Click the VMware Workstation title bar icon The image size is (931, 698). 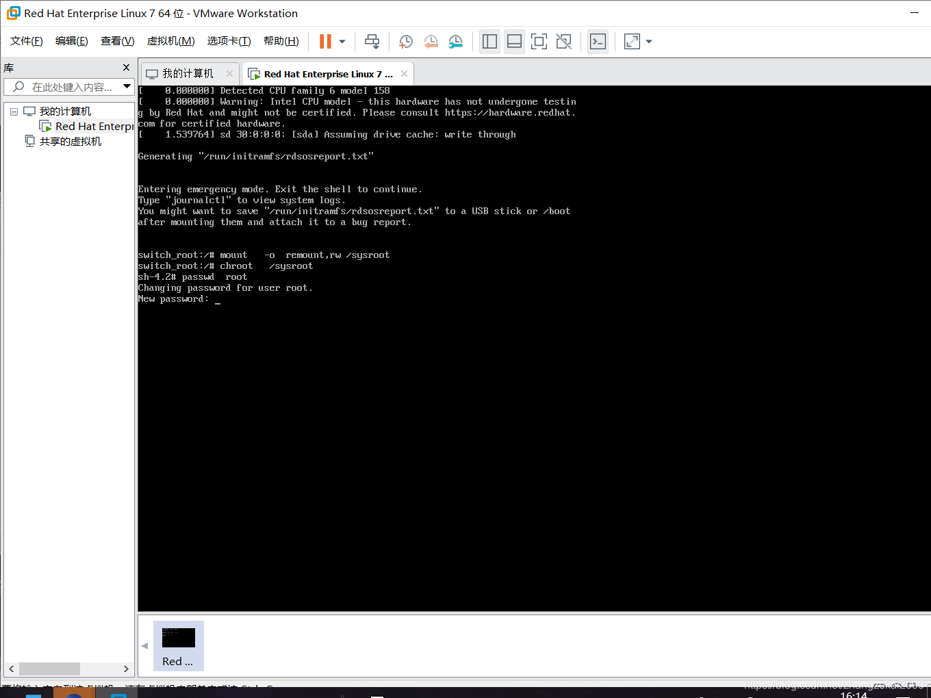13,13
